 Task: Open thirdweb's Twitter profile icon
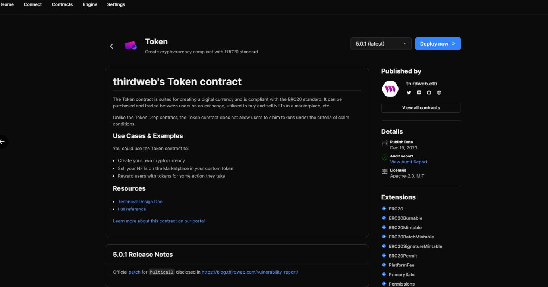pyautogui.click(x=409, y=93)
